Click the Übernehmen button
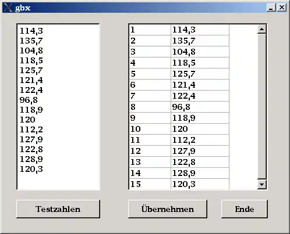 point(168,209)
